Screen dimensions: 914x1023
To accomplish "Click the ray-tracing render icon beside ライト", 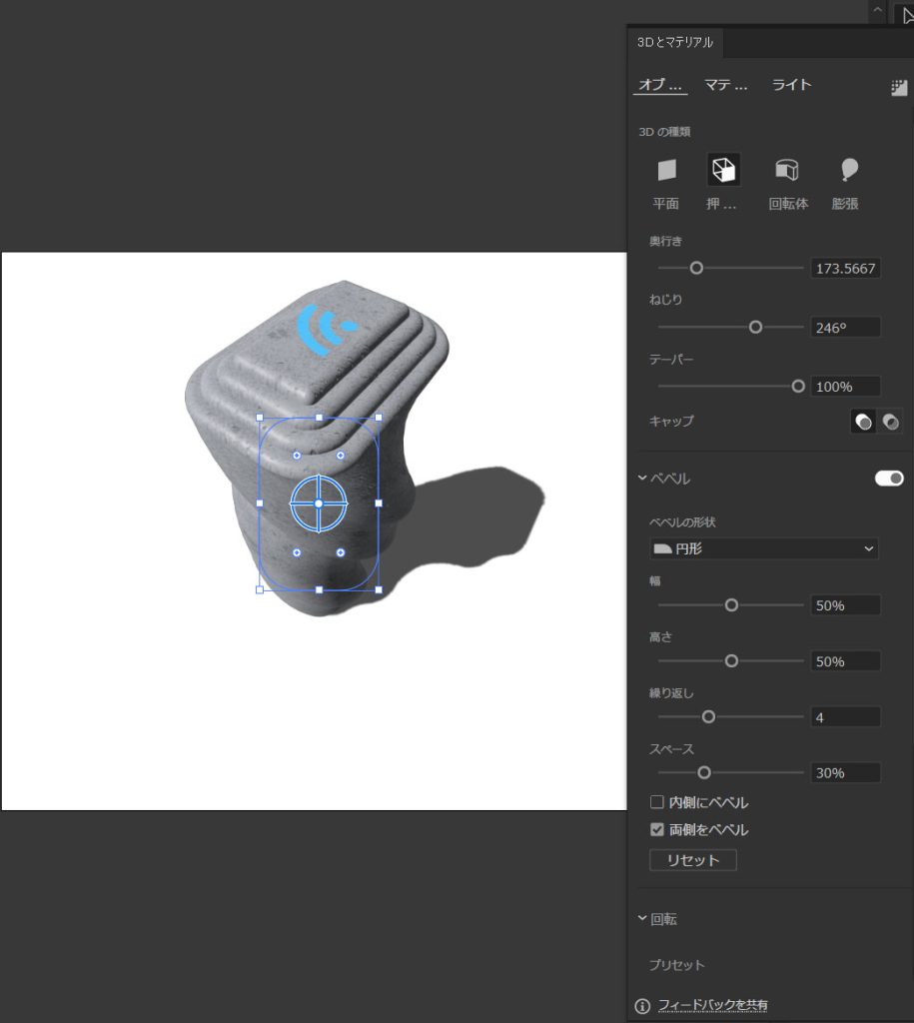I will click(x=898, y=88).
